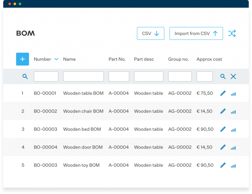Image resolution: width=252 pixels, height=194 pixels.
Task: View the stats icon for Wooden door BOM
Action: (233, 148)
